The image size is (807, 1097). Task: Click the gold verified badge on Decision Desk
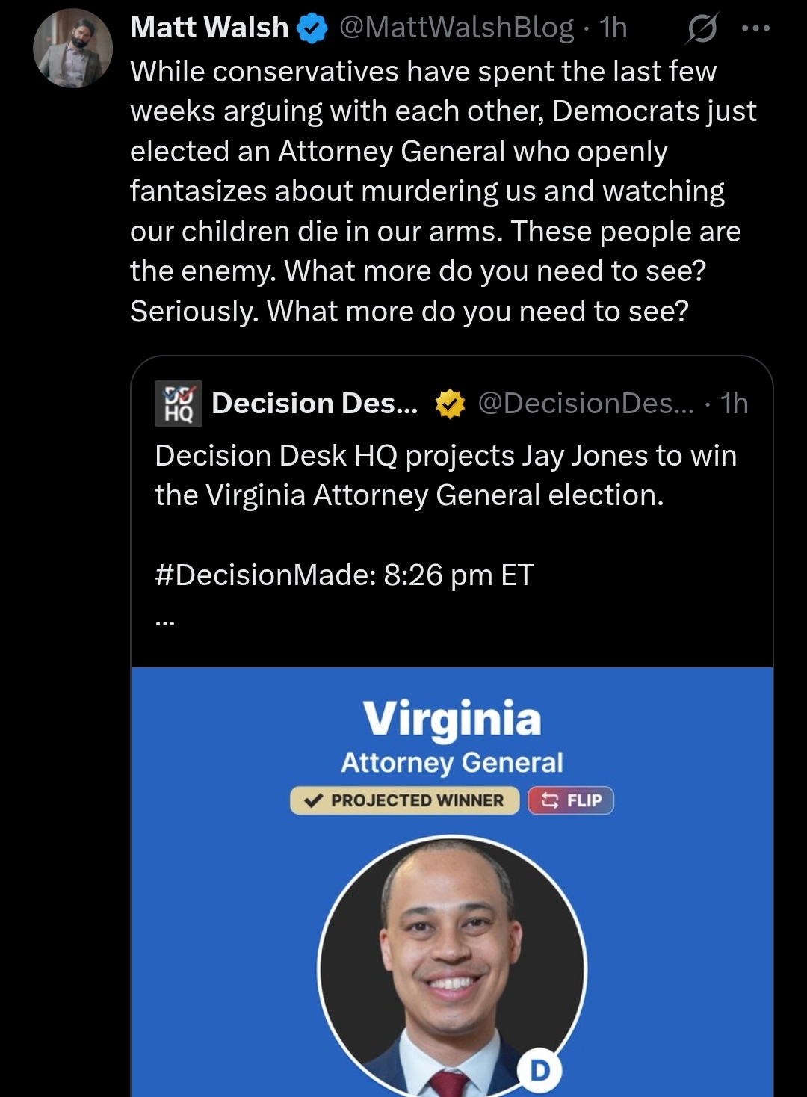click(x=450, y=404)
